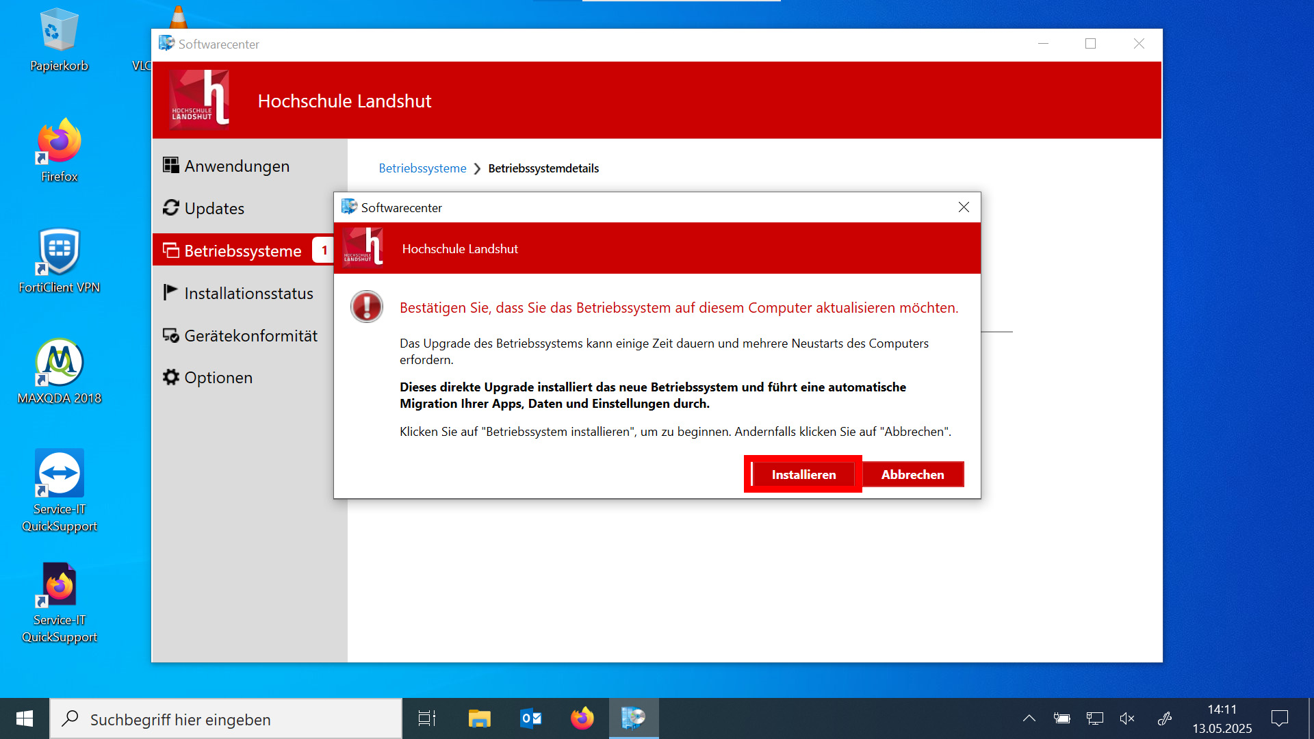Open the Anwendungen section in the sidebar

tap(236, 166)
